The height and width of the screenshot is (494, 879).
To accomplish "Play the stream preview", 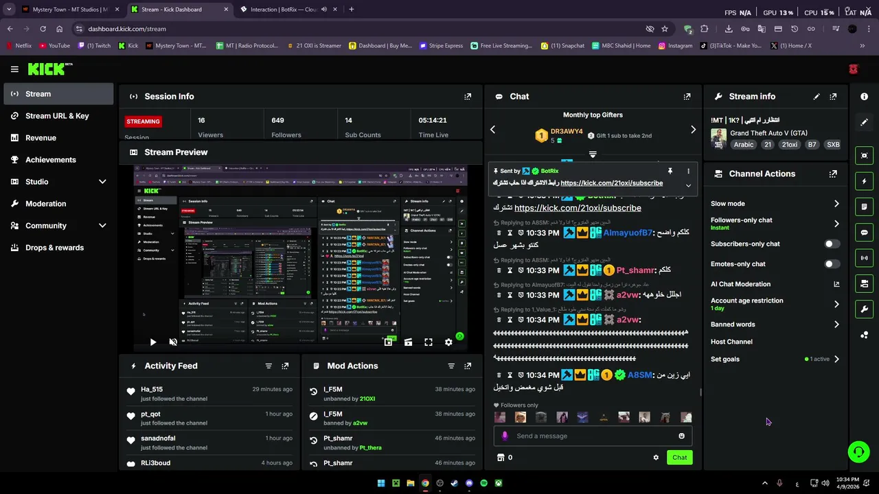I will (153, 342).
